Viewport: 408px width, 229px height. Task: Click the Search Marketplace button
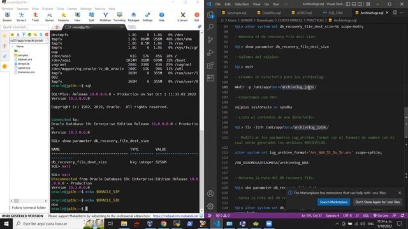point(333,202)
